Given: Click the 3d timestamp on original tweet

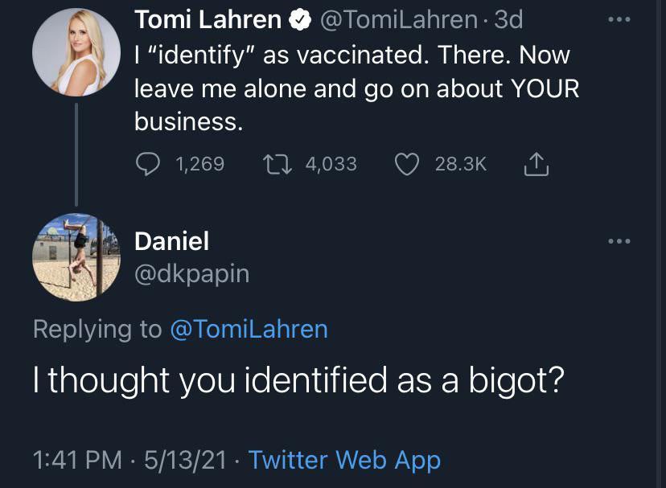Looking at the screenshot, I should pos(509,19).
